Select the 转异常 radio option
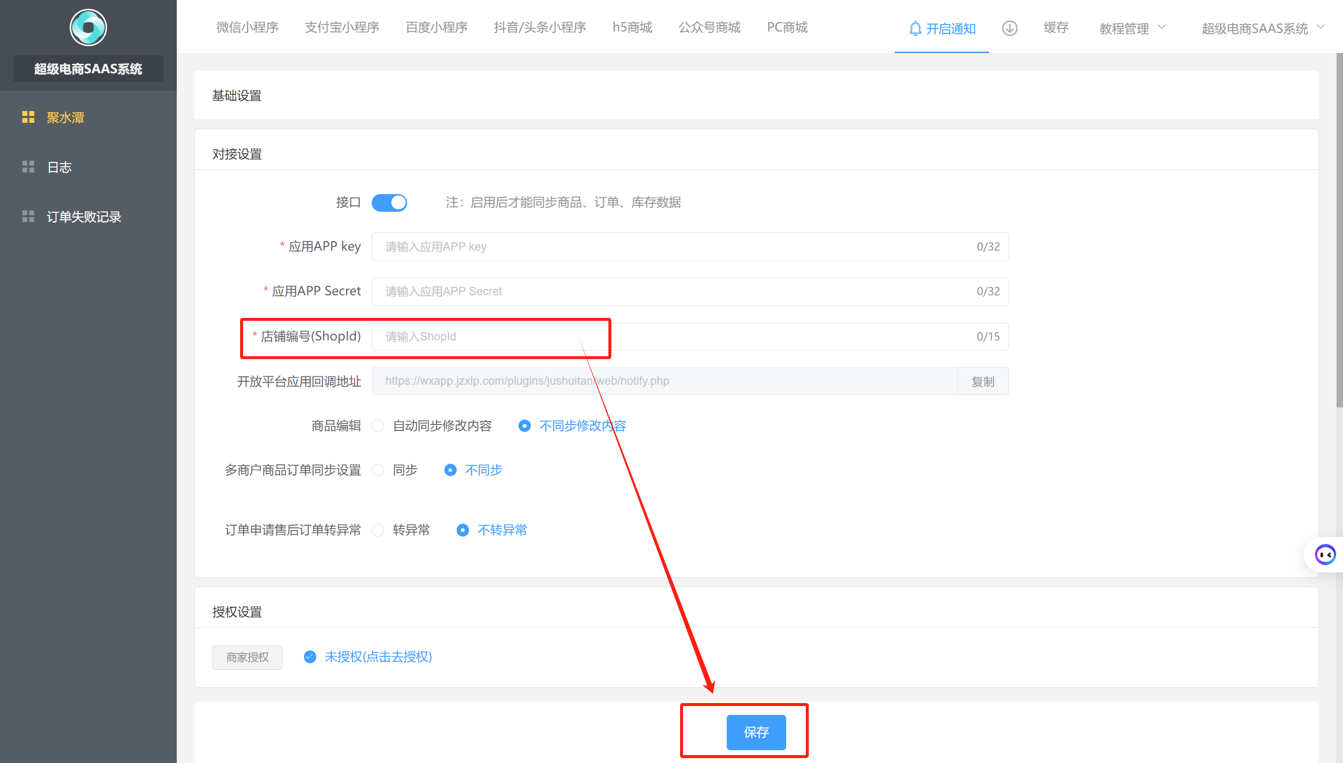Screen dimensions: 1343x763 (378, 530)
